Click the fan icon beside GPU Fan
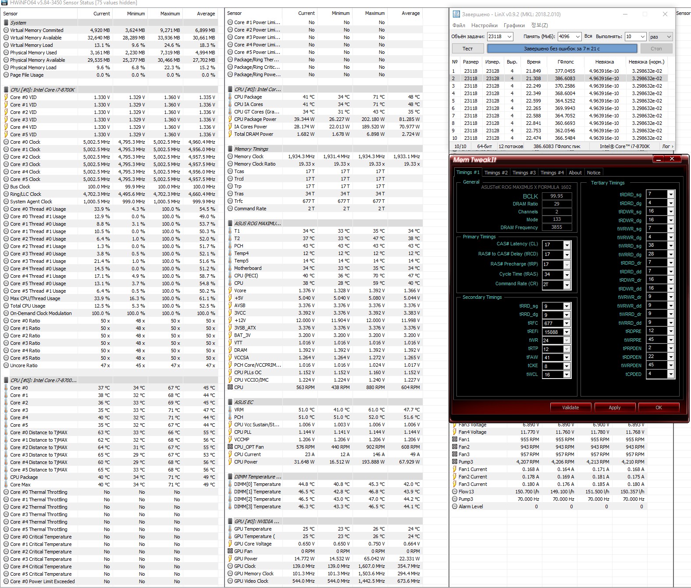The width and height of the screenshot is (691, 588). pyautogui.click(x=230, y=551)
